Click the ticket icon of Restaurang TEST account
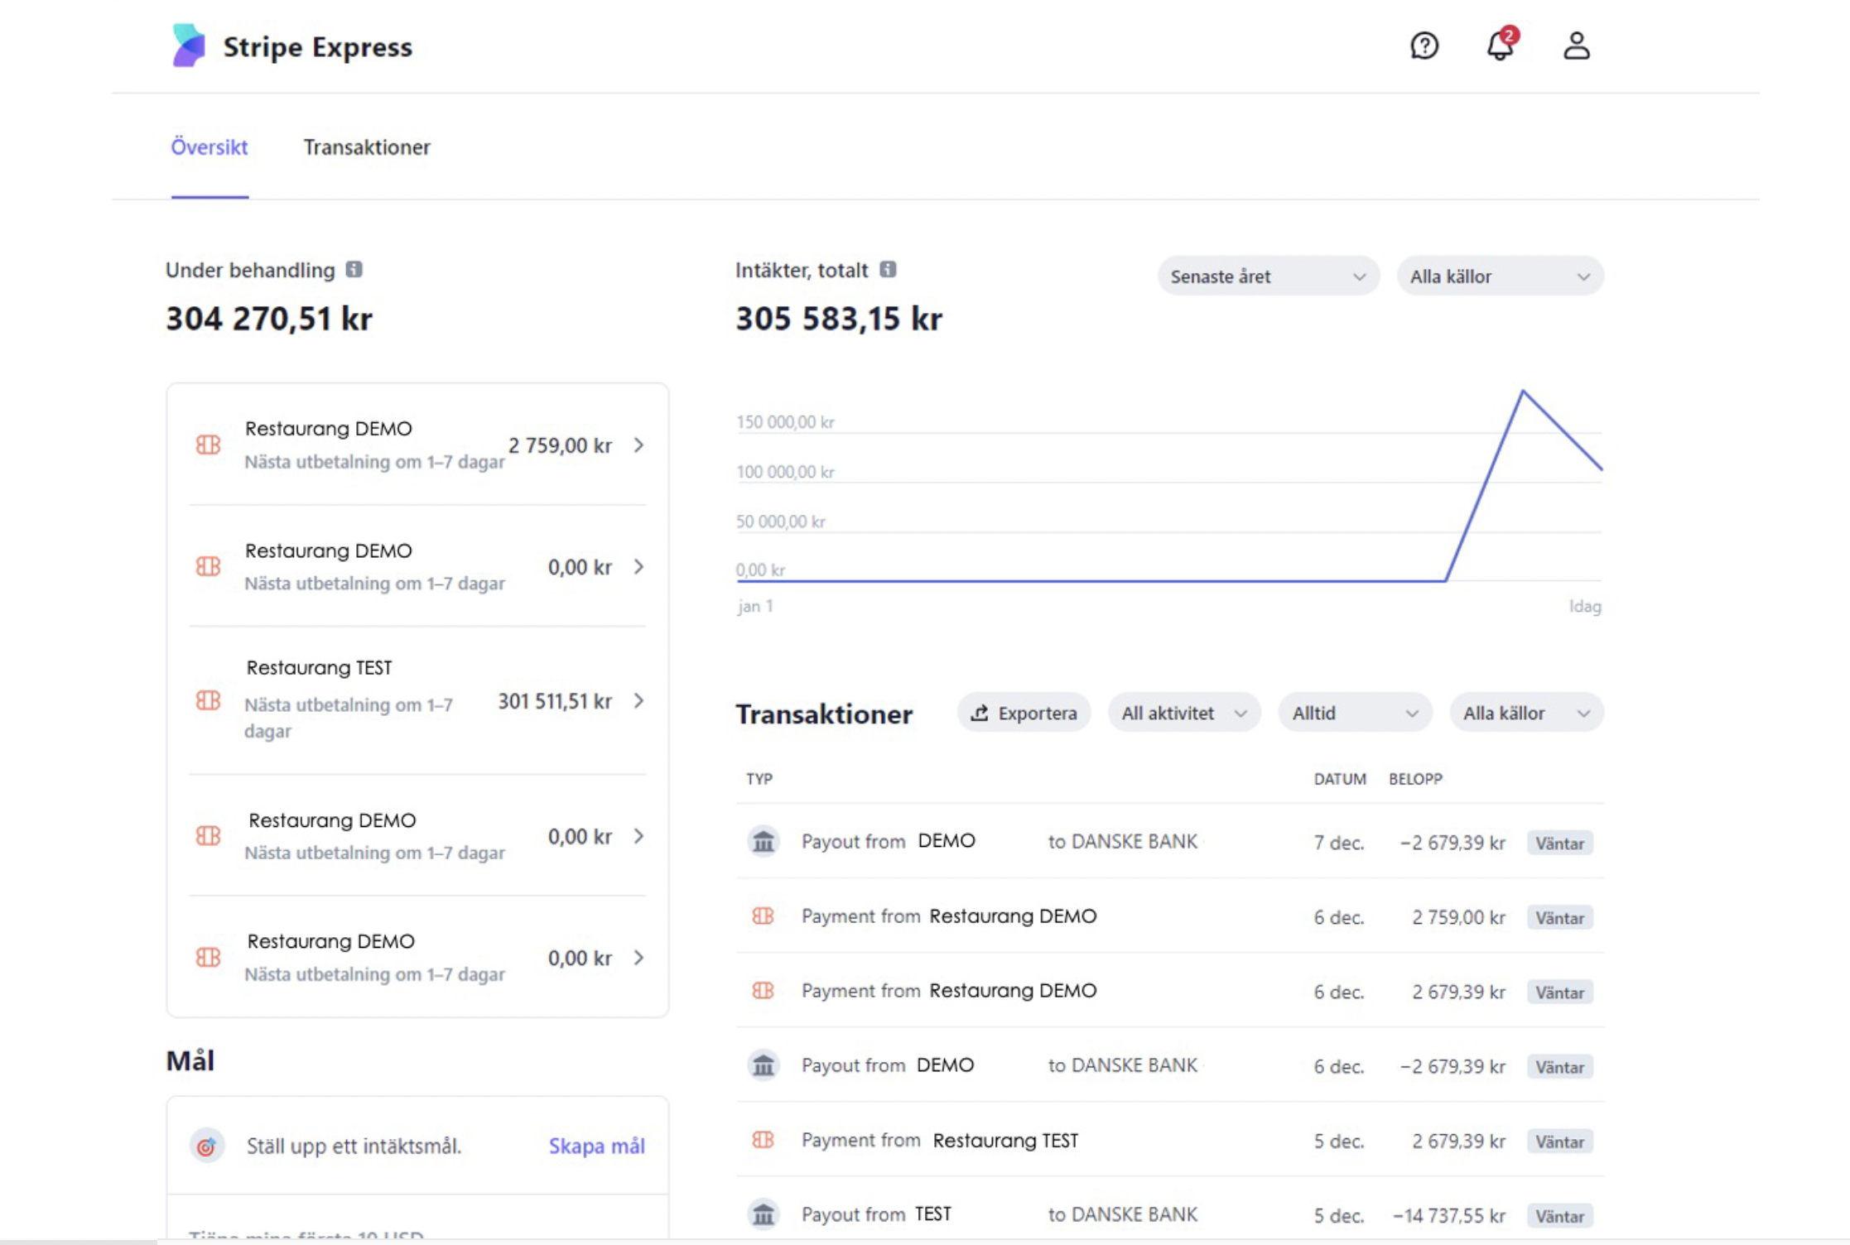1850x1245 pixels. (x=208, y=700)
